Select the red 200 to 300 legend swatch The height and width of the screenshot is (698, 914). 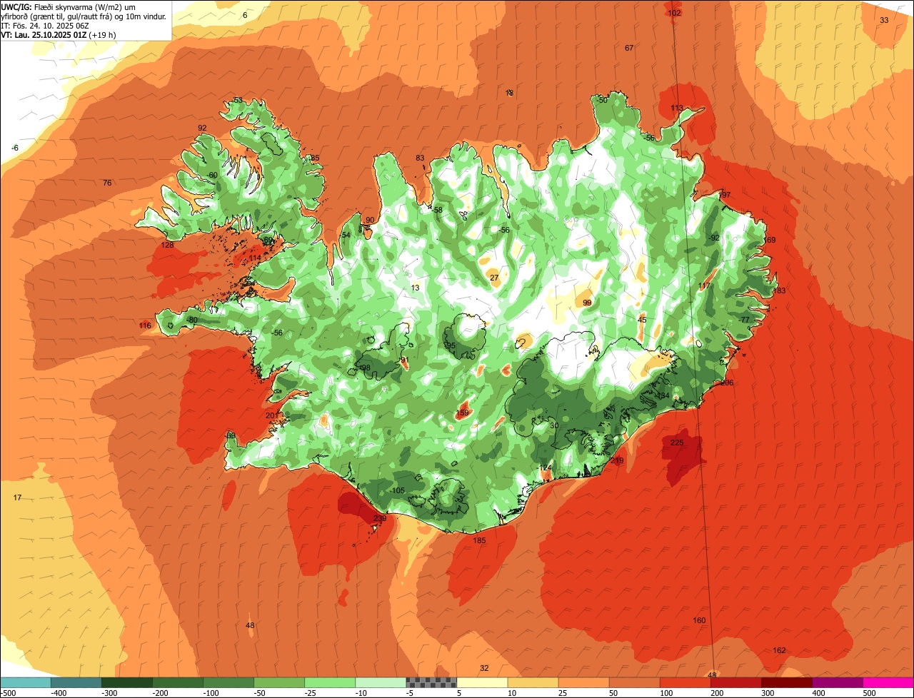tap(735, 682)
